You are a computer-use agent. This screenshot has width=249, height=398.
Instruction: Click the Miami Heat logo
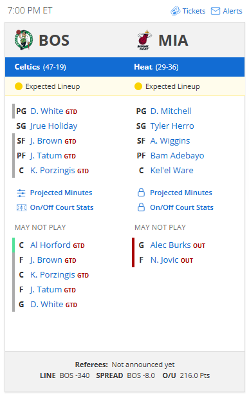[144, 40]
